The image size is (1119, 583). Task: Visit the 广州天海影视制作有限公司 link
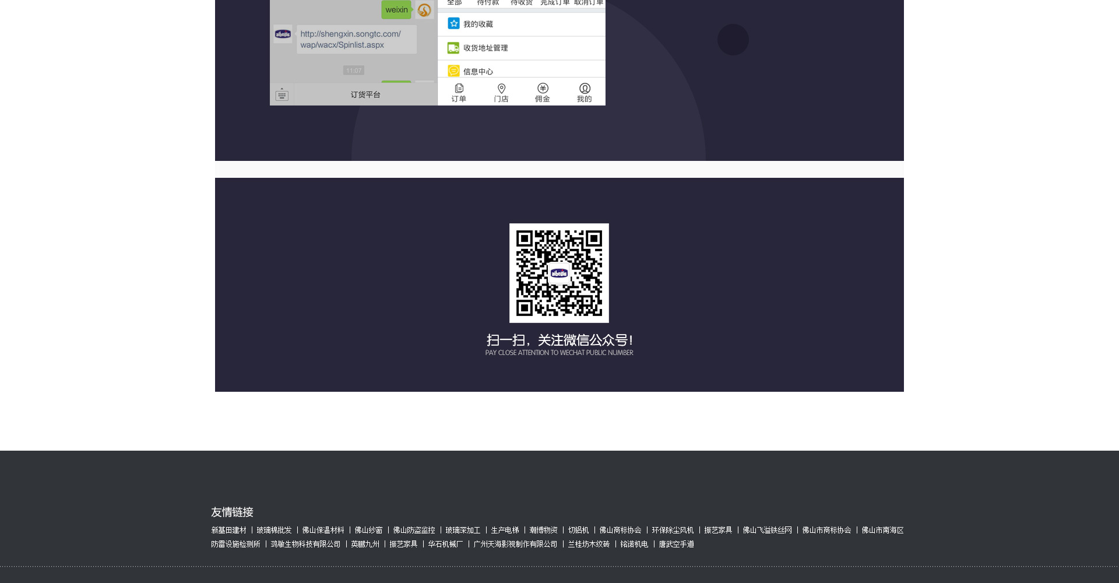tap(515, 545)
